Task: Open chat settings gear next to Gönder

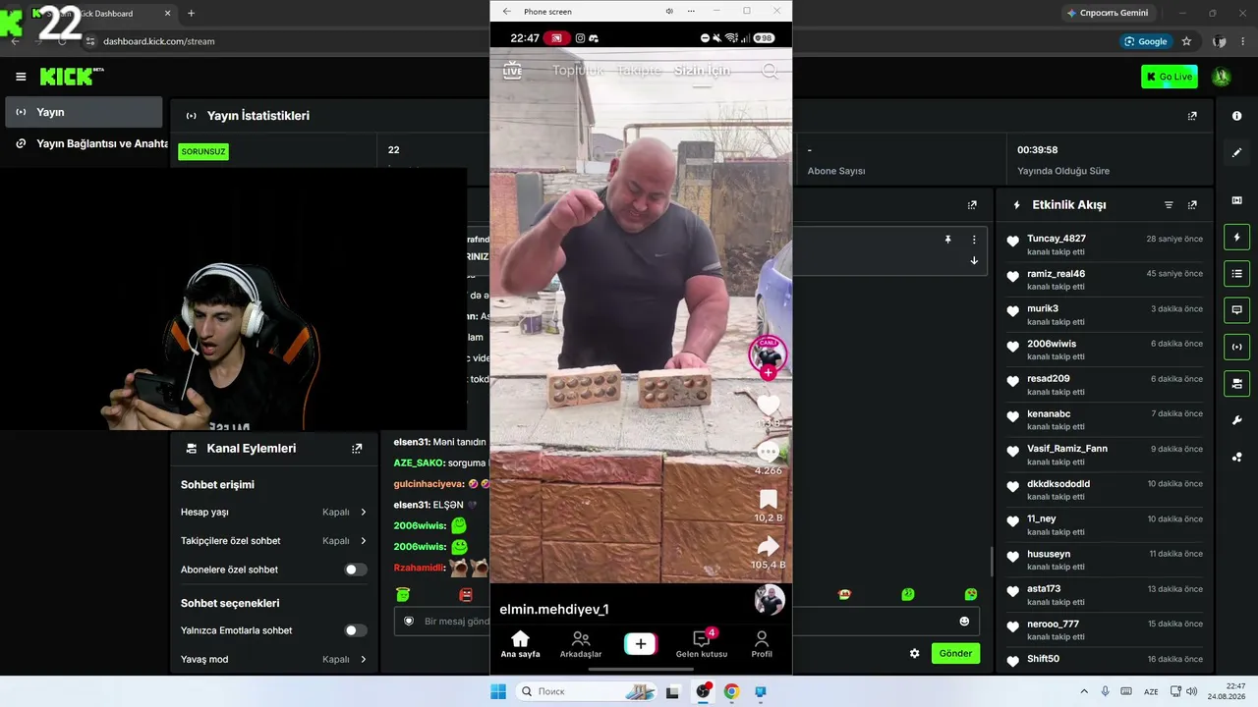Action: click(914, 653)
